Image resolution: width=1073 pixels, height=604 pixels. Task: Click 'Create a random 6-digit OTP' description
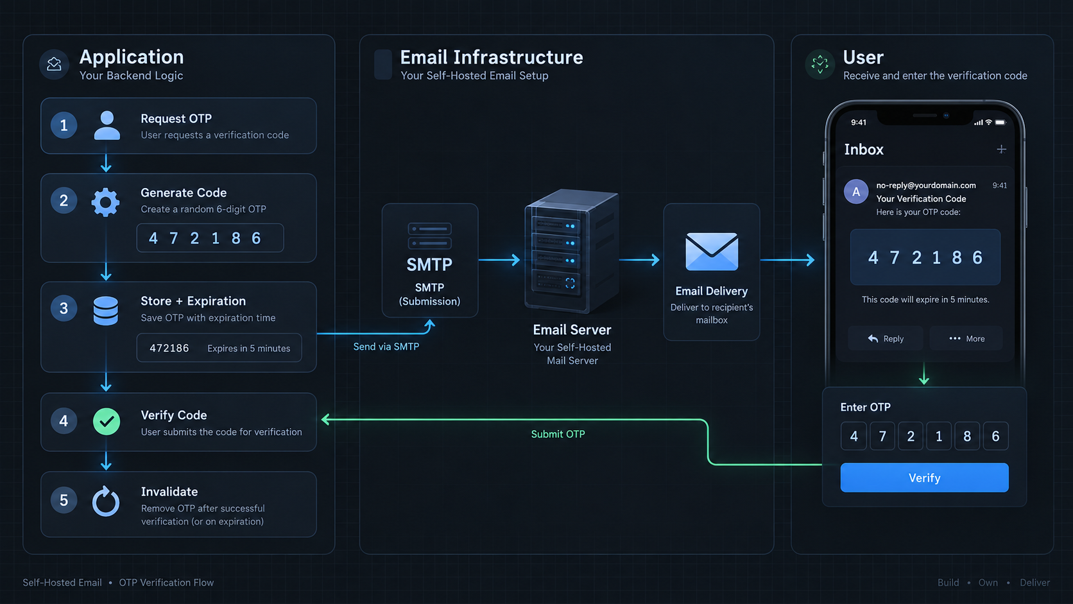[x=203, y=209]
